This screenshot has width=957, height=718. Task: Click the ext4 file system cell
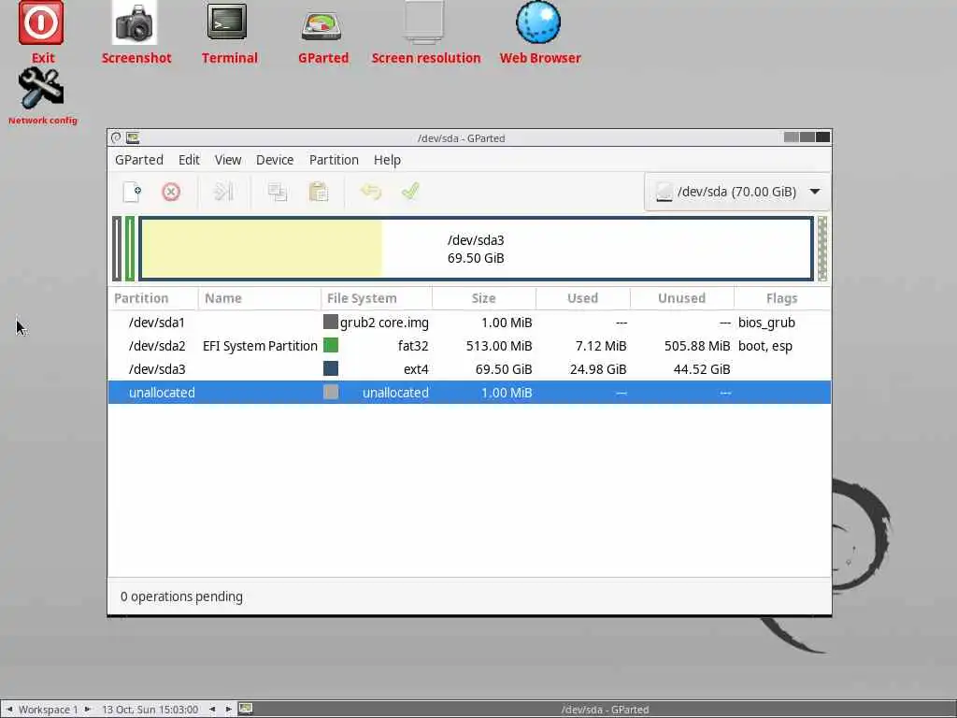tap(416, 369)
